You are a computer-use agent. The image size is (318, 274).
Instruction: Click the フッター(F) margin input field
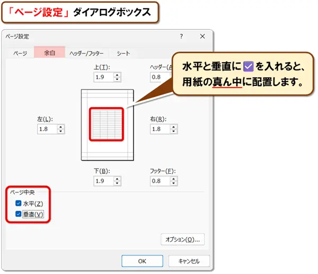point(160,181)
